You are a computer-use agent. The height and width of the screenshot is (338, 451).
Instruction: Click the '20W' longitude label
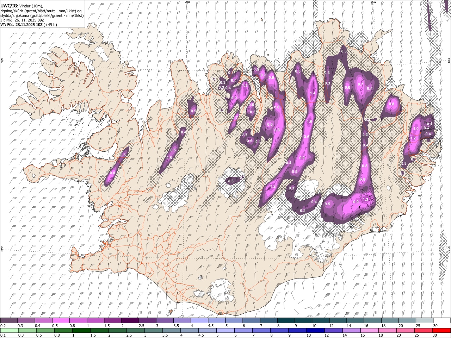point(188,2)
